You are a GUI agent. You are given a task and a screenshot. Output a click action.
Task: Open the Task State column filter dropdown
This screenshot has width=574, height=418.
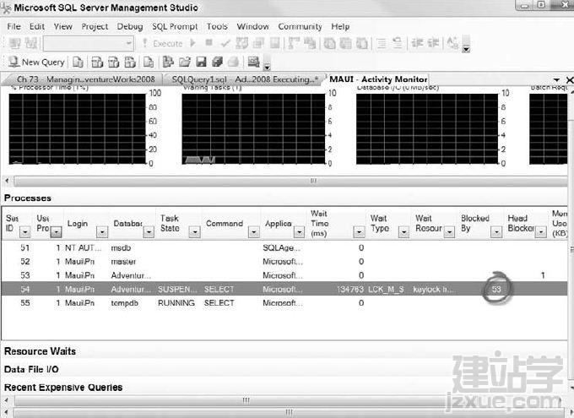[x=195, y=232]
